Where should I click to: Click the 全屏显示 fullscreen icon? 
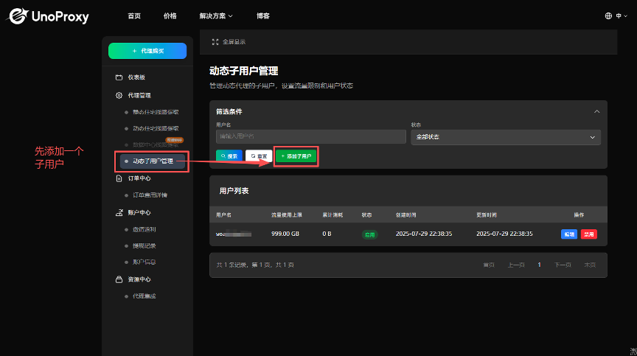(x=215, y=42)
